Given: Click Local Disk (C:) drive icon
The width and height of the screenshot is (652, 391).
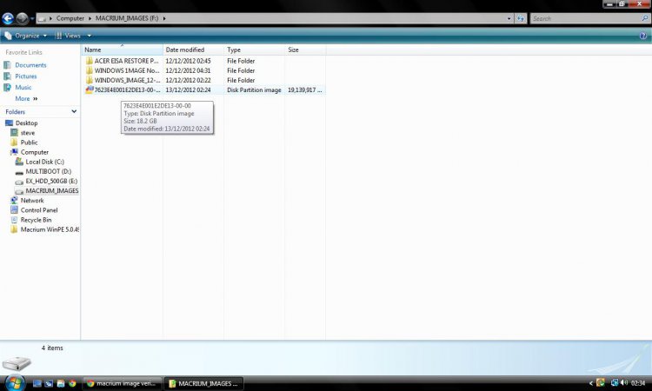Looking at the screenshot, I should 19,162.
